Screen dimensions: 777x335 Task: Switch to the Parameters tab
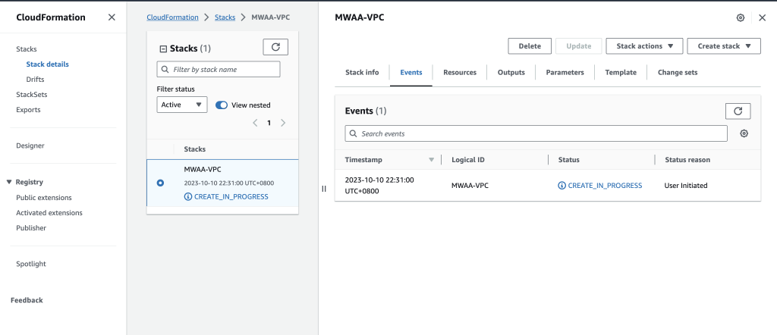click(565, 72)
